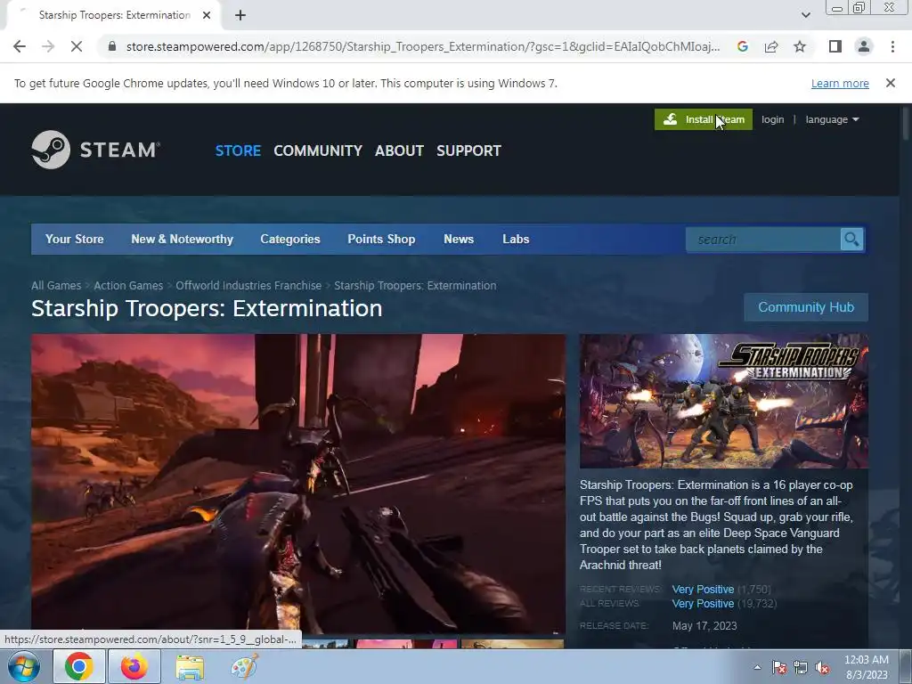Click Chrome icon in taskbar
Viewport: 912px width, 684px height.
79,666
